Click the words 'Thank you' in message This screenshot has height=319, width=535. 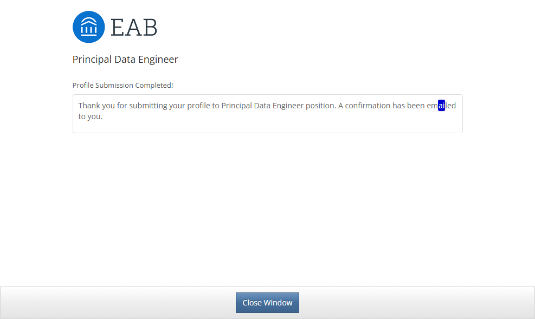click(x=96, y=106)
